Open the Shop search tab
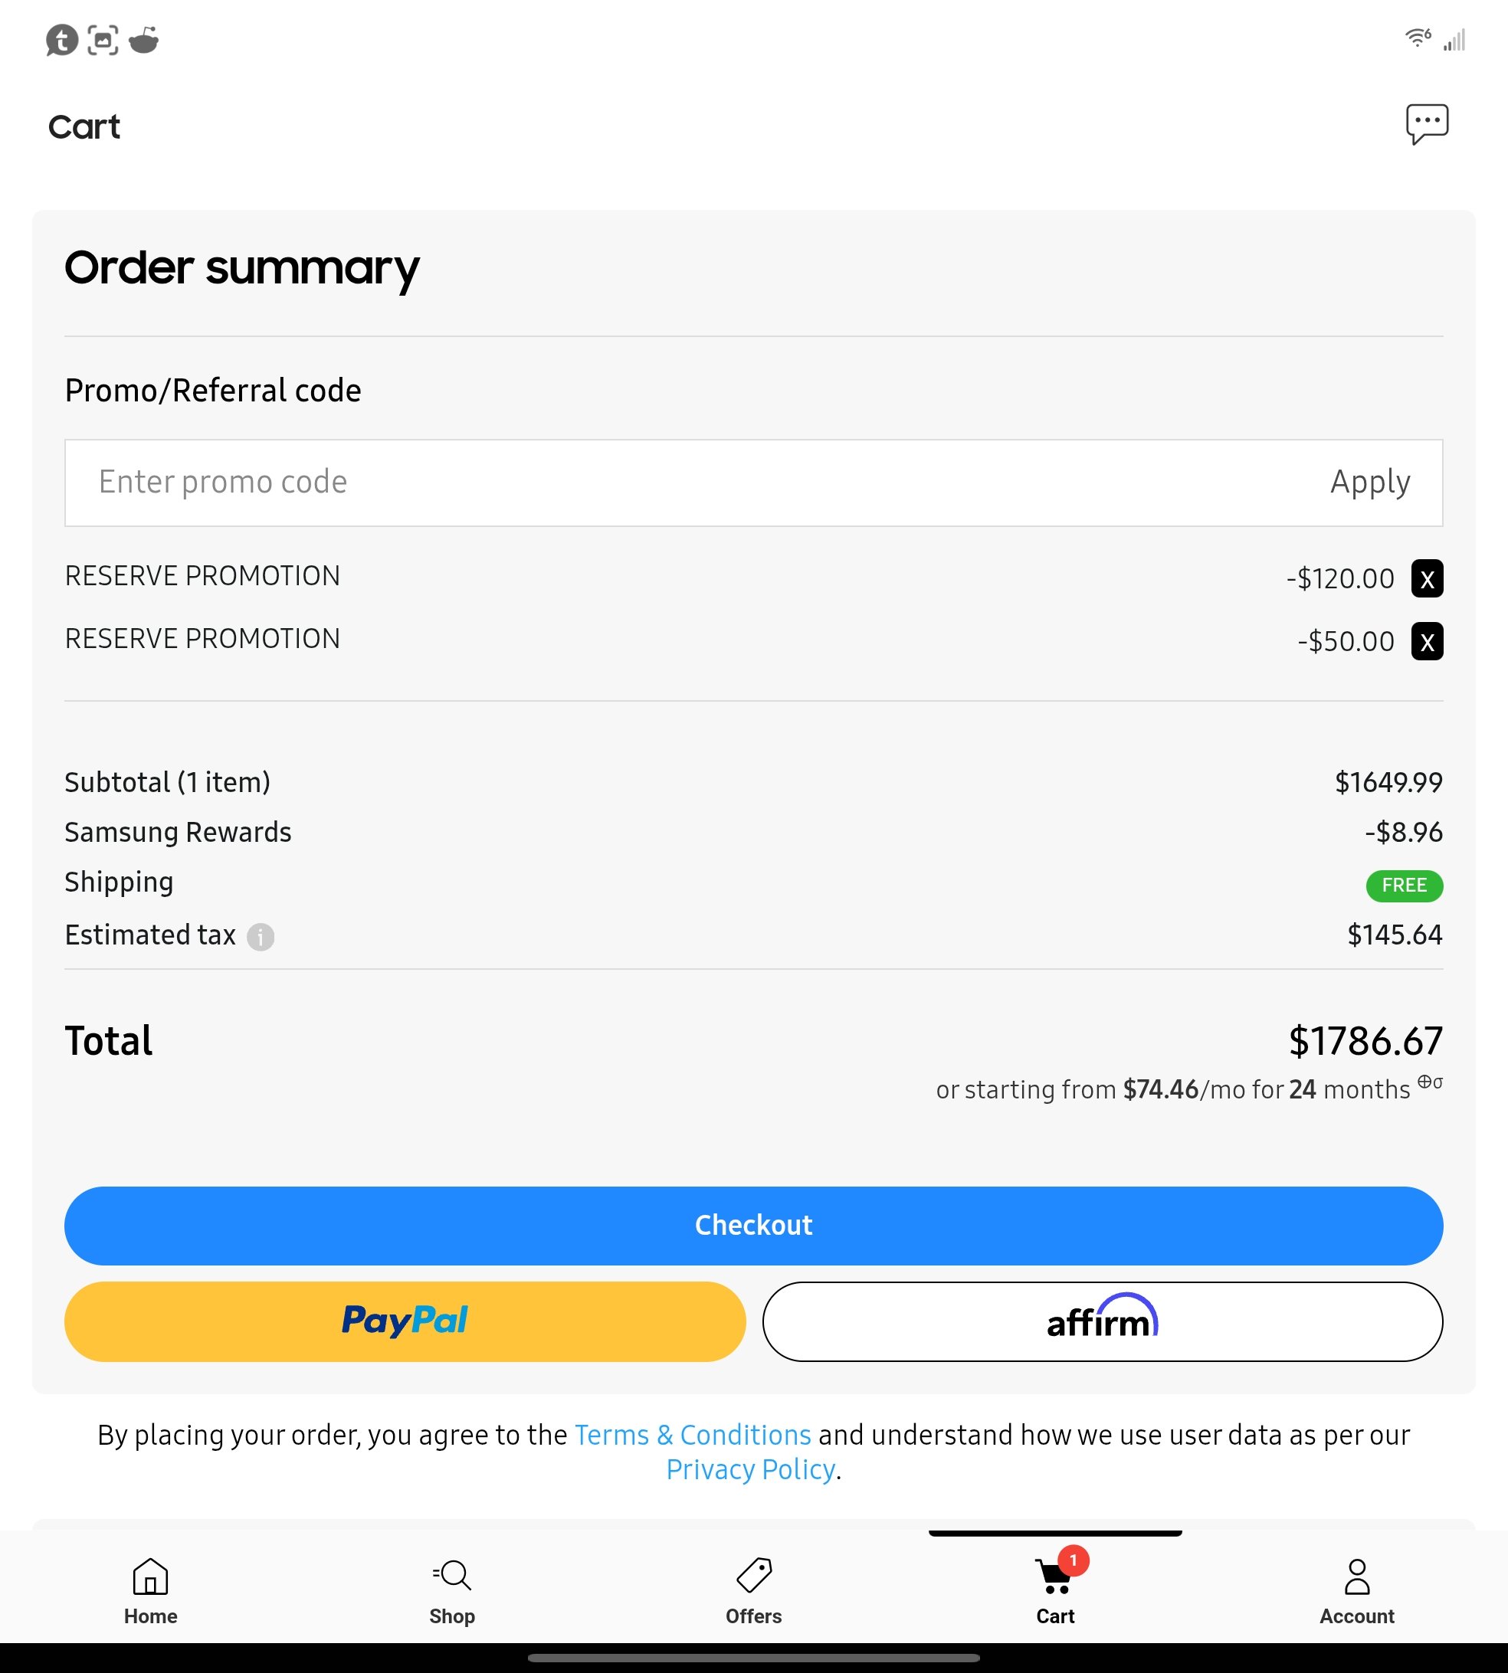The image size is (1508, 1673). click(451, 1590)
